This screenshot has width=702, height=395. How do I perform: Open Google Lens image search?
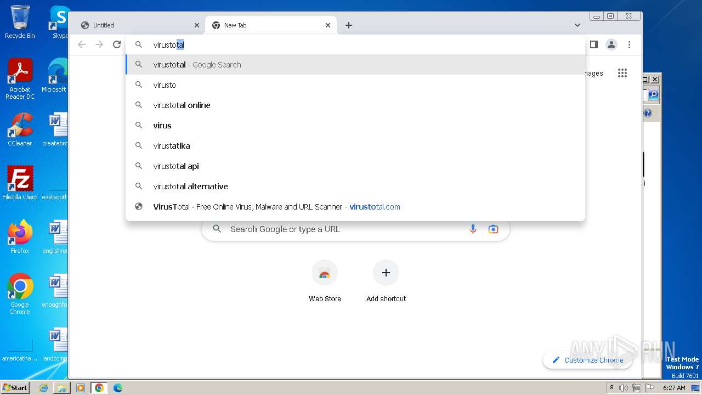(x=493, y=229)
